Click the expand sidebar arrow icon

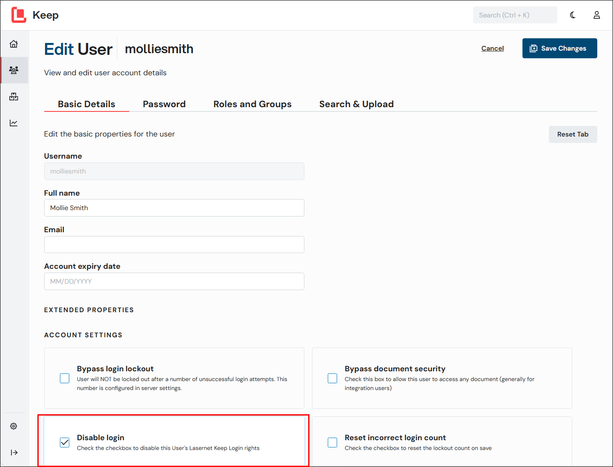tap(14, 452)
